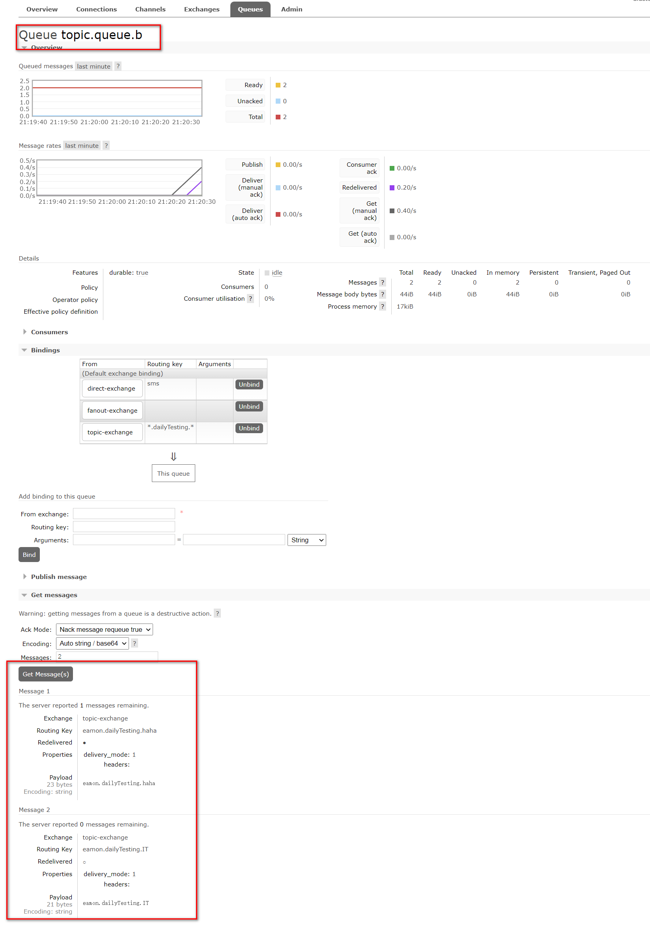Focus the Messages count input field

coord(107,657)
